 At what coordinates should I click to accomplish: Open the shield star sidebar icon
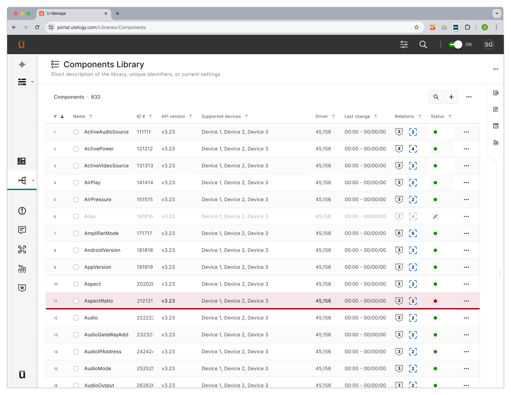(x=22, y=288)
